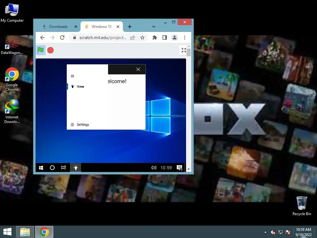
Task: Click simulated clock showing 10:59
Action: 166,168
